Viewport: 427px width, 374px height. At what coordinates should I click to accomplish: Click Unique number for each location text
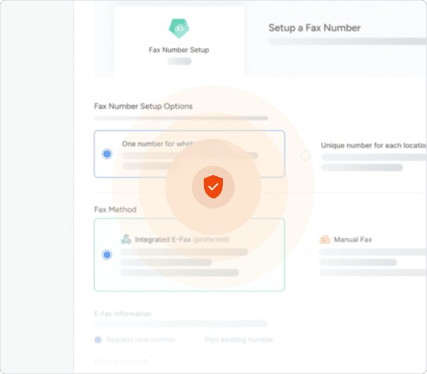coord(373,145)
